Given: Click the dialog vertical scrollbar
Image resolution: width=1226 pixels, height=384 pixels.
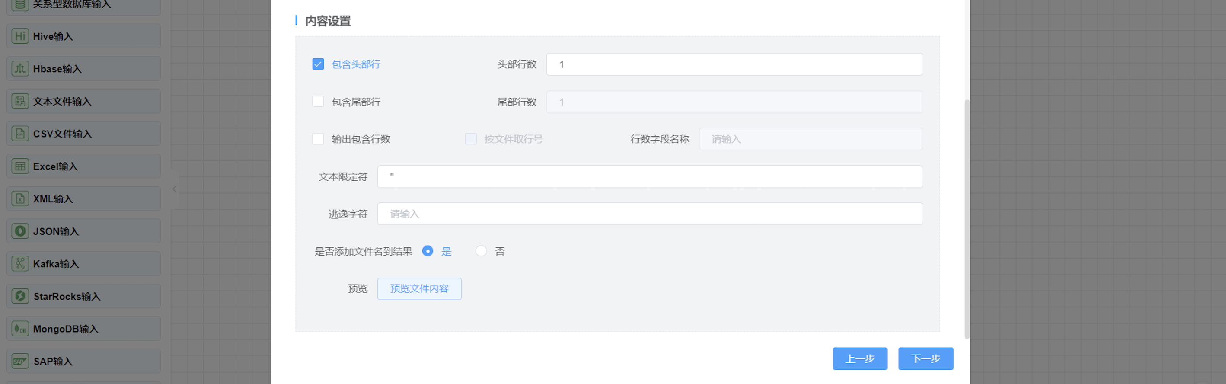Looking at the screenshot, I should pyautogui.click(x=967, y=219).
